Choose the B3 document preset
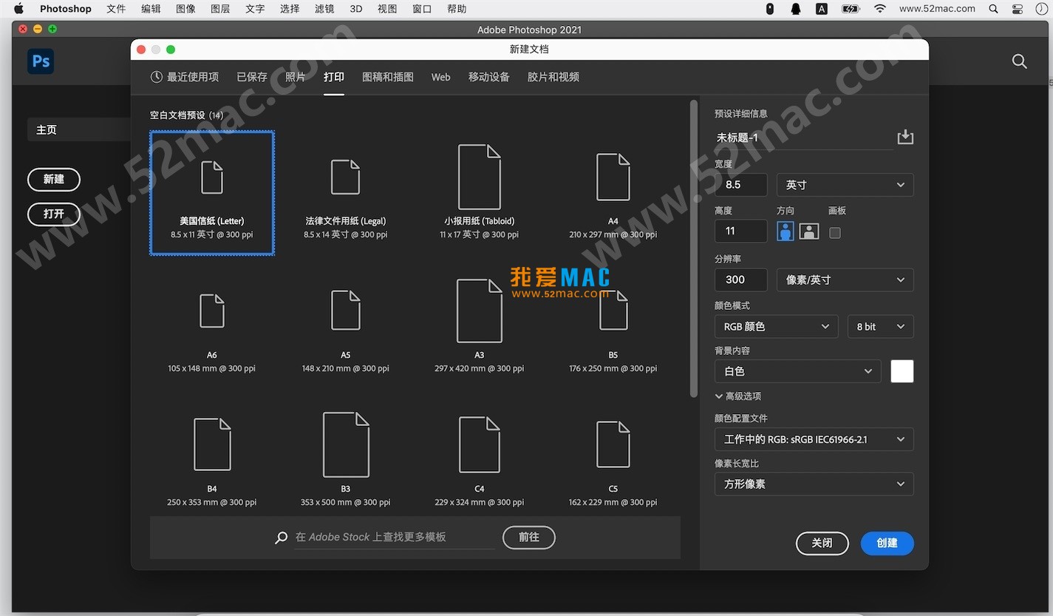1053x616 pixels. 345,460
